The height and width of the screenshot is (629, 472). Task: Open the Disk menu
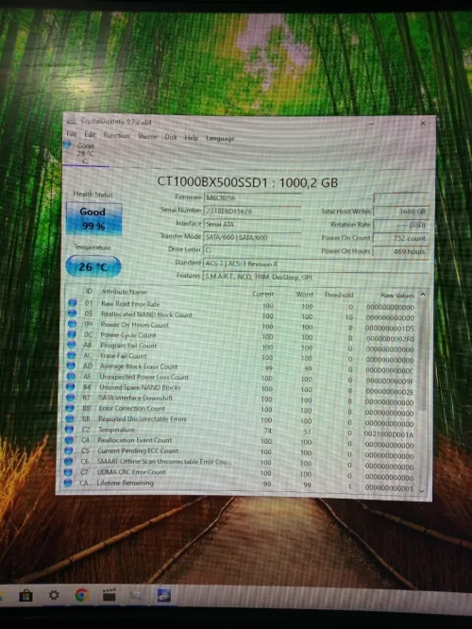click(171, 137)
